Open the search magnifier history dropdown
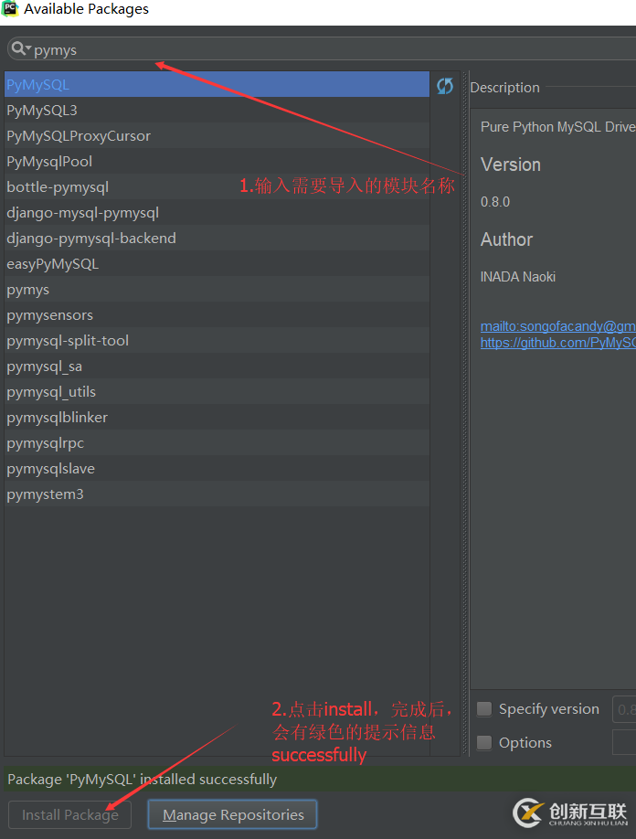The height and width of the screenshot is (839, 636). click(x=21, y=48)
